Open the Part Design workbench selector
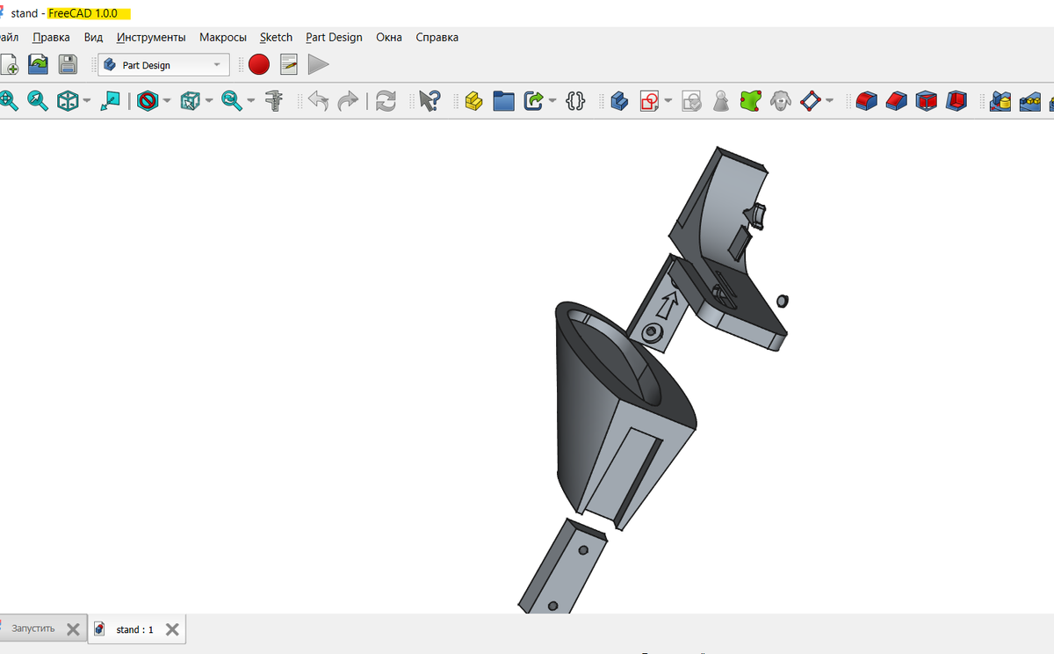 point(163,65)
